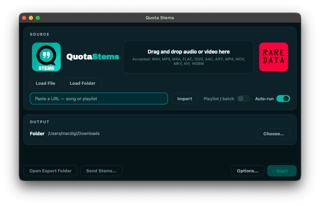Enable the Playlist / batch toggle
This screenshot has width=320, height=206.
243,99
